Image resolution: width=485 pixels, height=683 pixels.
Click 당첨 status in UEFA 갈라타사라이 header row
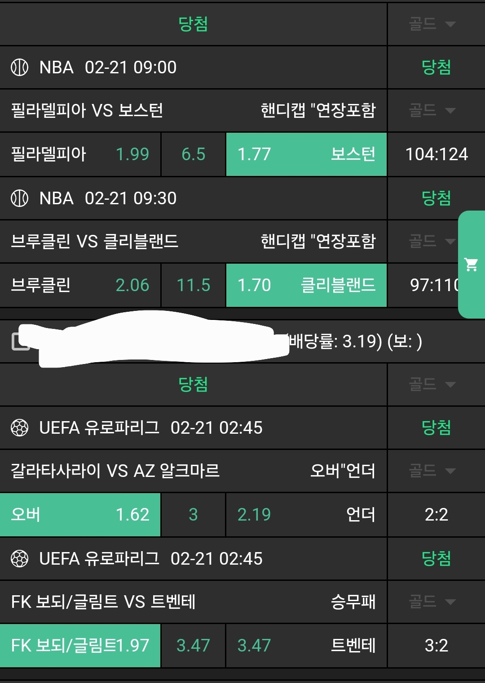(436, 428)
